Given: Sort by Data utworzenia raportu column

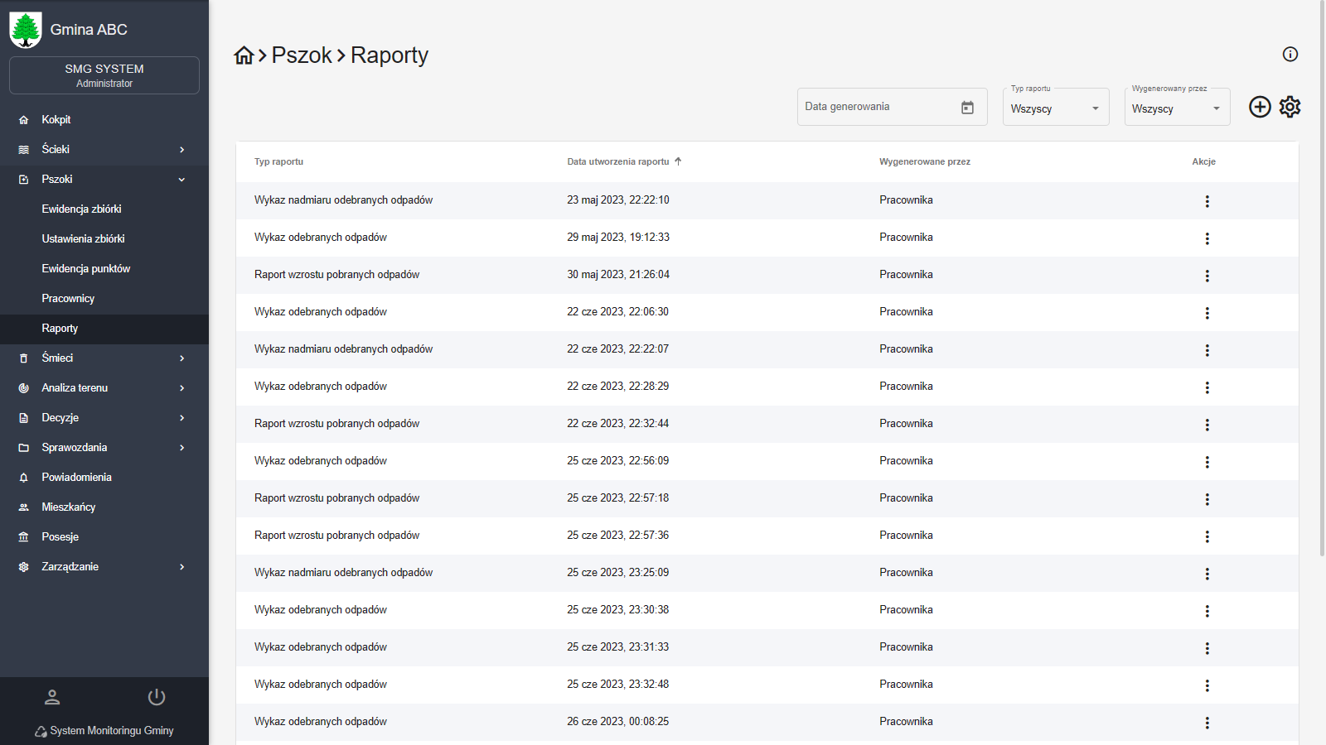Looking at the screenshot, I should [x=618, y=162].
